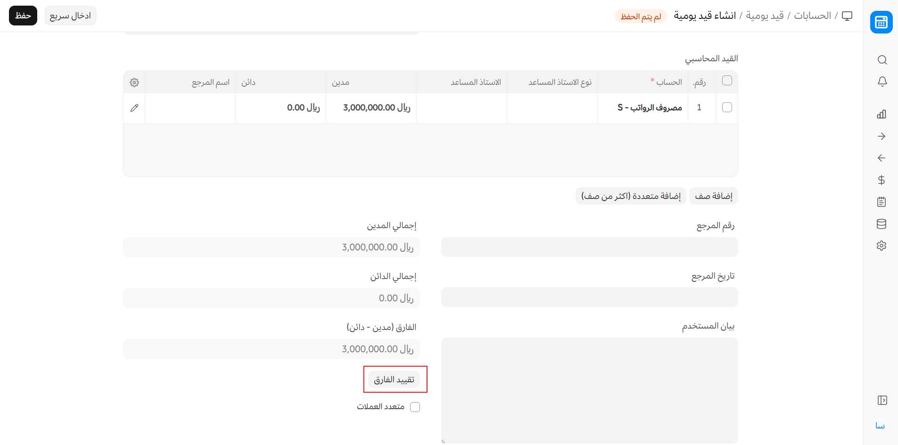The height and width of the screenshot is (445, 898).
Task: Click the table settings gear icon
Action: click(134, 82)
